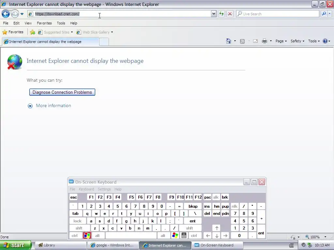Open the Safety command bar menu

tap(297, 41)
